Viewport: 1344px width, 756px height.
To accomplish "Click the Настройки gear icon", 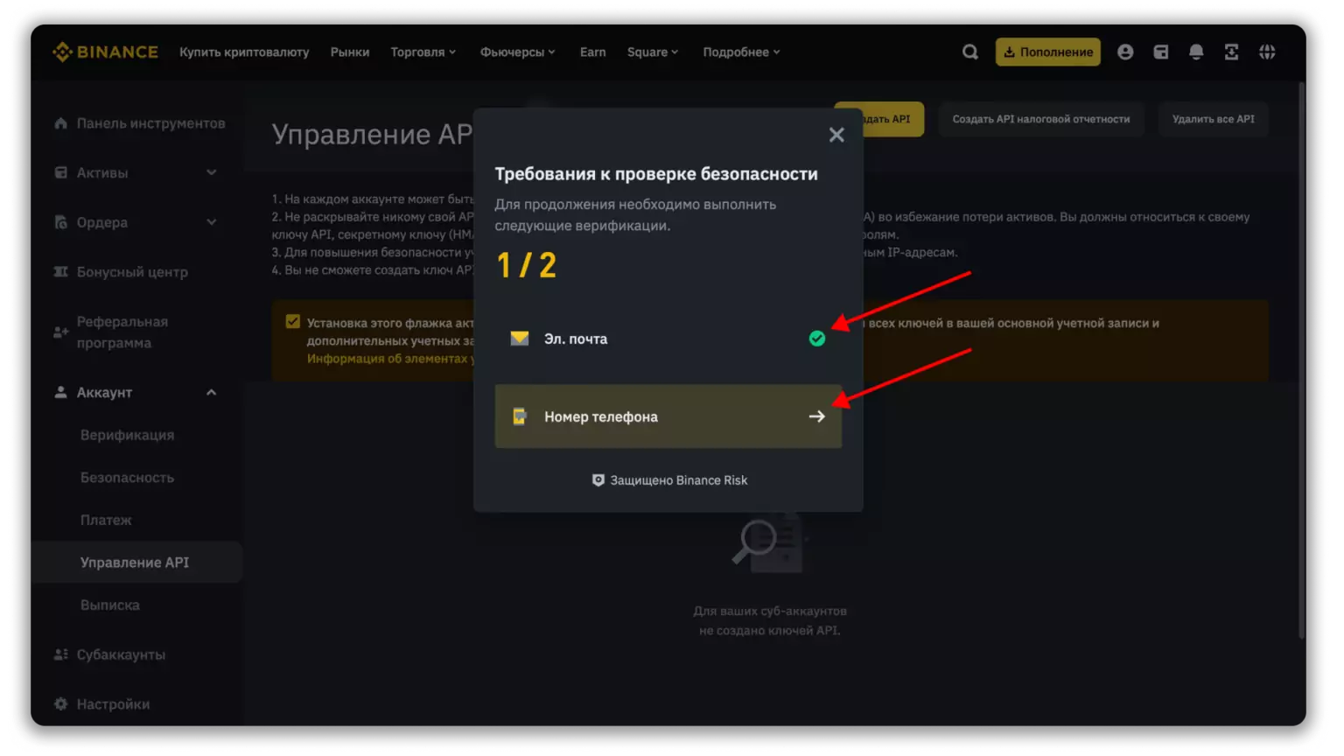I will pyautogui.click(x=60, y=704).
